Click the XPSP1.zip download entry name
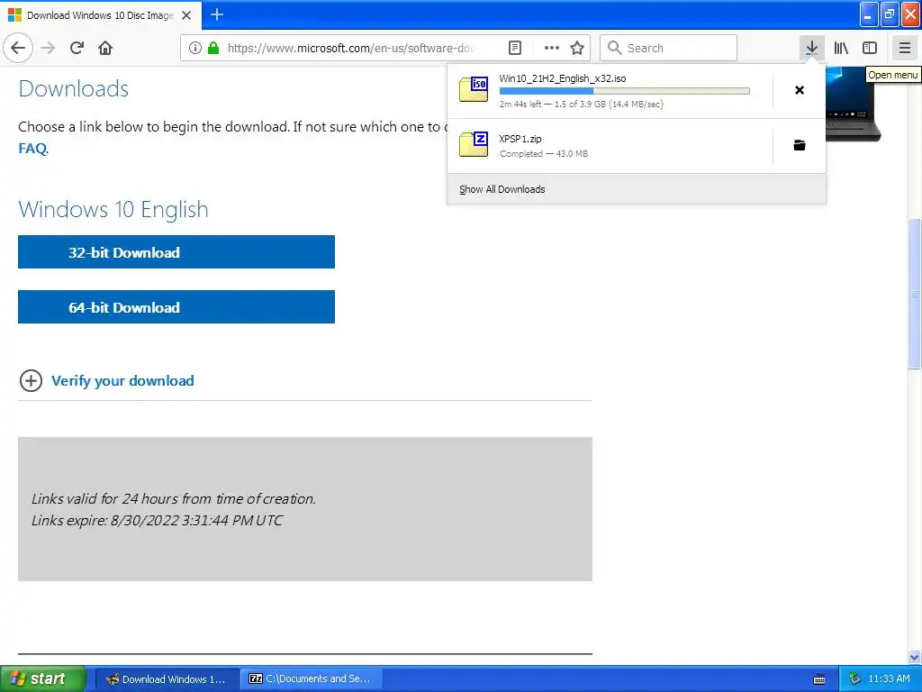922x692 pixels. click(x=520, y=139)
